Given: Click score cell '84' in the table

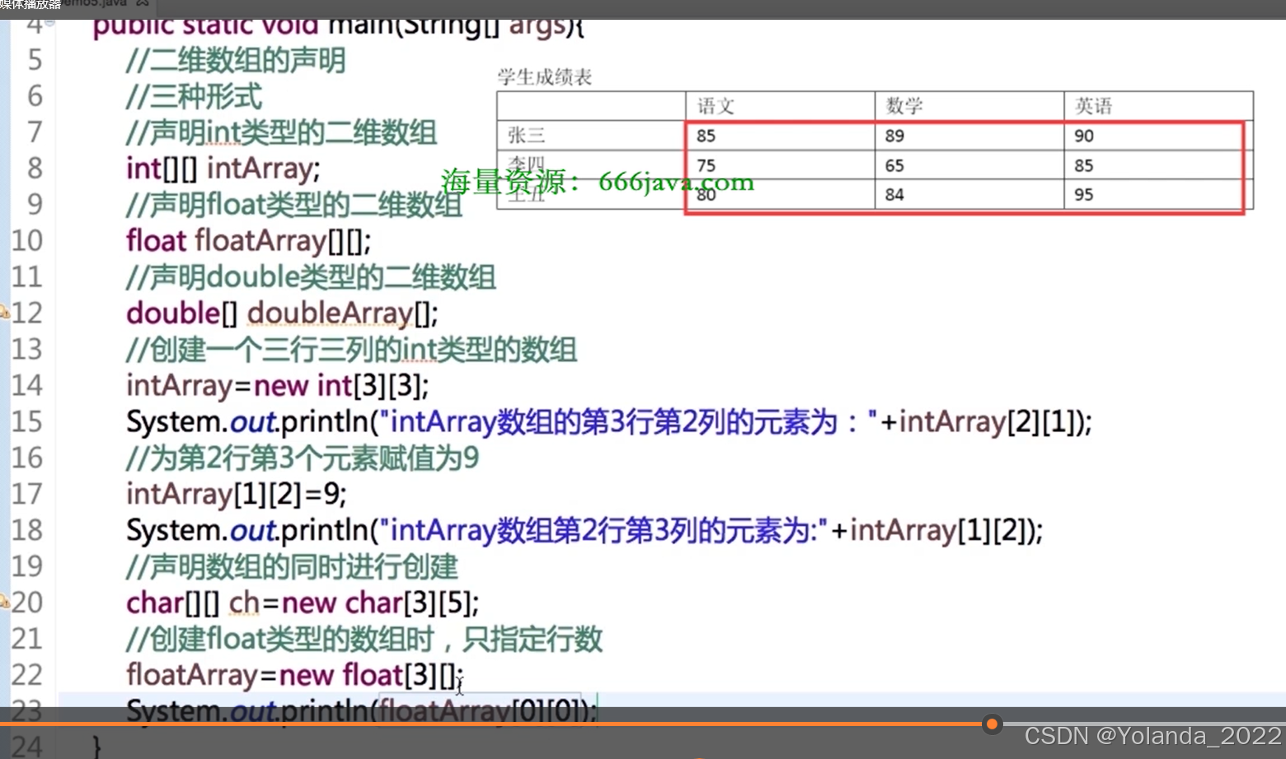Looking at the screenshot, I should coord(894,194).
